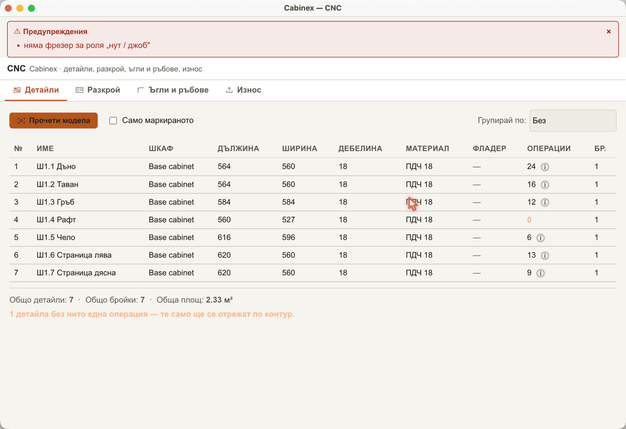Select the Ш1.6 Страница лява row name
626x429 pixels.
click(74, 255)
